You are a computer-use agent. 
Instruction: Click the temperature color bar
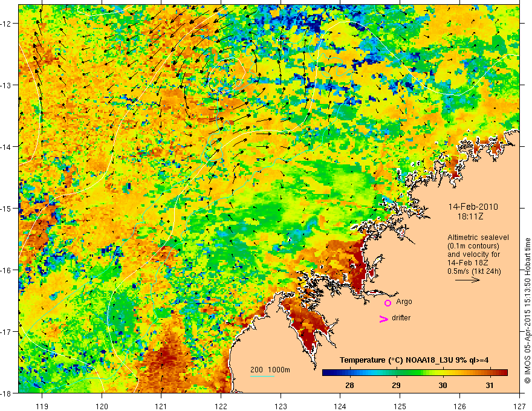[415, 373]
